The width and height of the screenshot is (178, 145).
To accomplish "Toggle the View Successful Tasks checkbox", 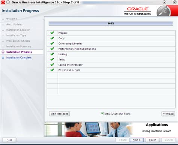I will [102, 114].
